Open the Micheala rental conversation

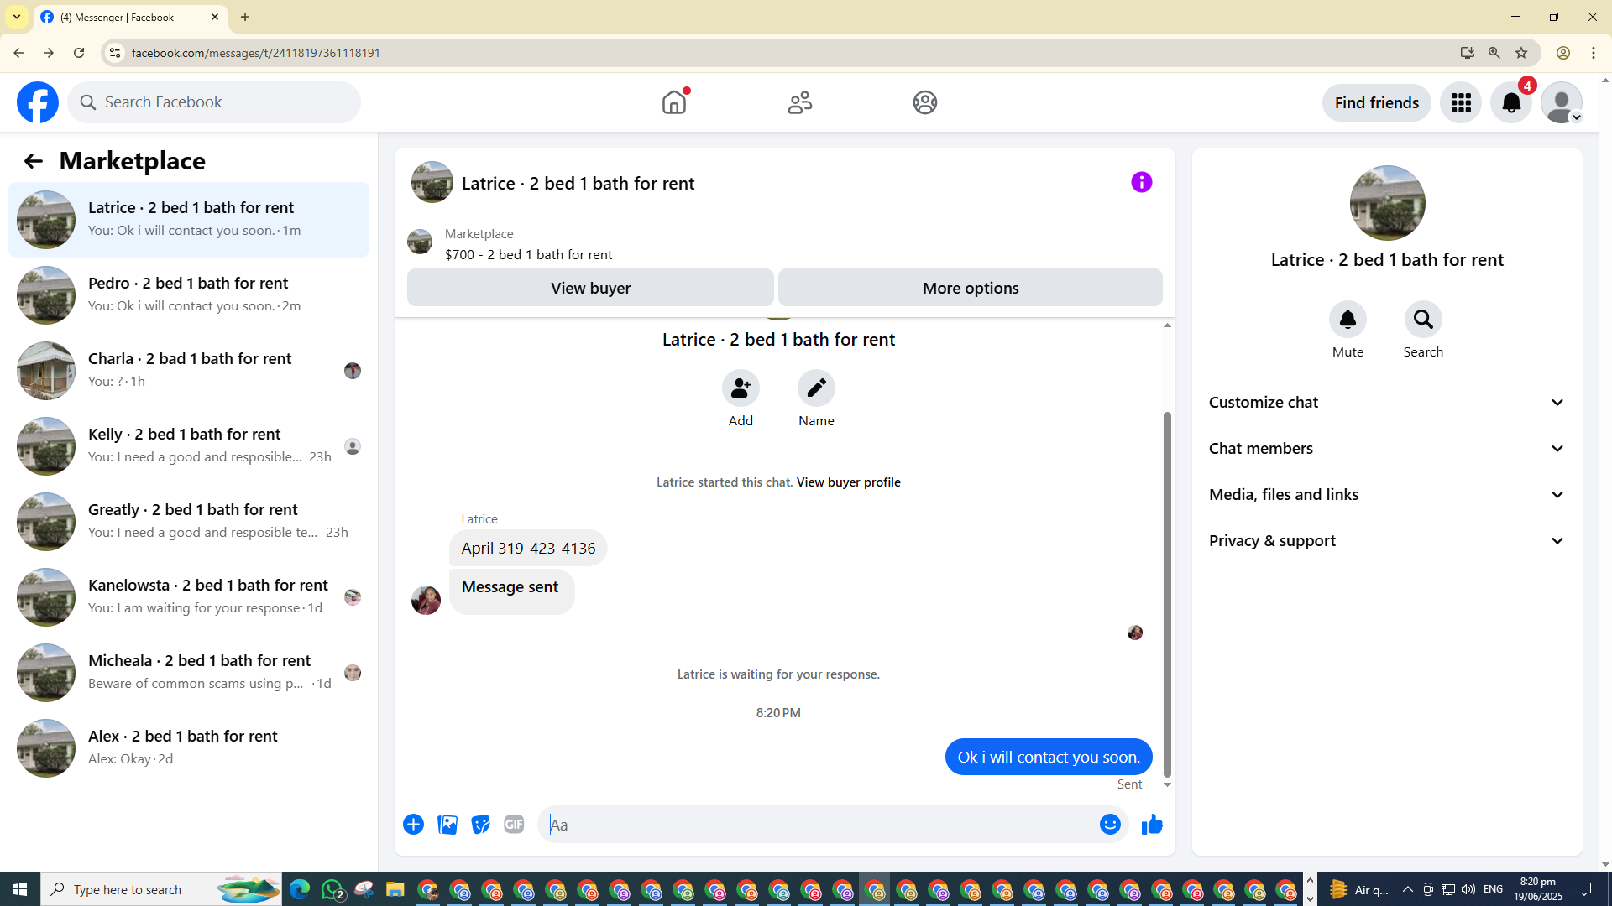point(189,673)
